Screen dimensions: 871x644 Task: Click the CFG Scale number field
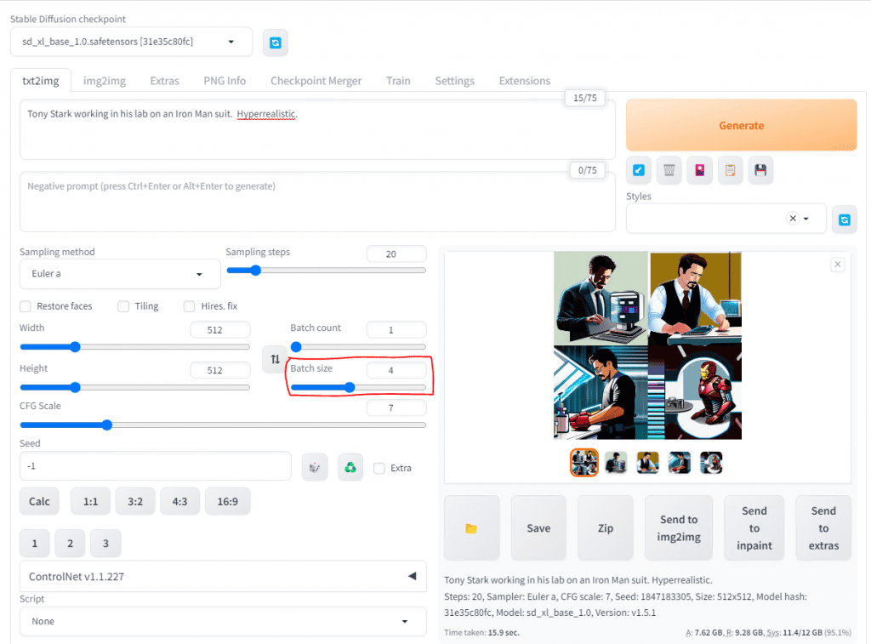click(396, 407)
